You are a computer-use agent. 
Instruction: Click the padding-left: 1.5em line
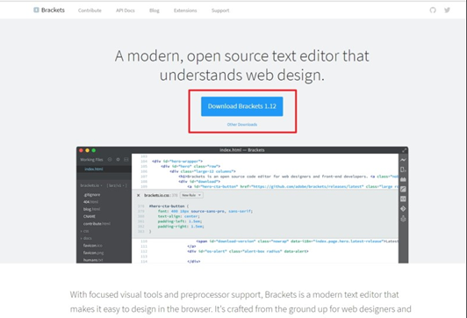pyautogui.click(x=180, y=221)
